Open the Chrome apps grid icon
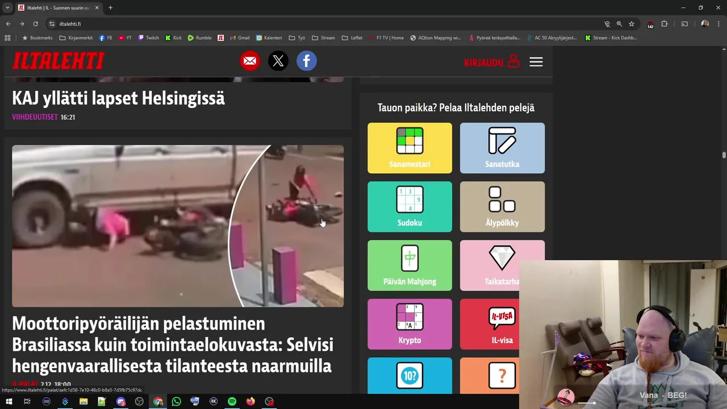The height and width of the screenshot is (409, 727). (x=7, y=38)
